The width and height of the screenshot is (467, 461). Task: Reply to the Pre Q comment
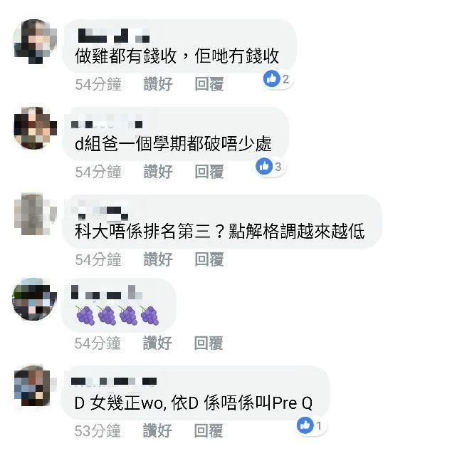pos(209,430)
